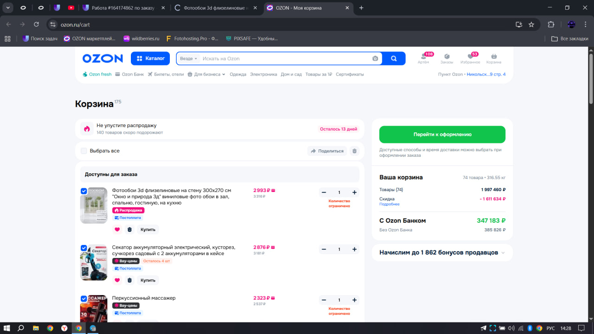Switch to the Фотообои 3d флизелиновые tab
The width and height of the screenshot is (594, 334).
pyautogui.click(x=216, y=7)
